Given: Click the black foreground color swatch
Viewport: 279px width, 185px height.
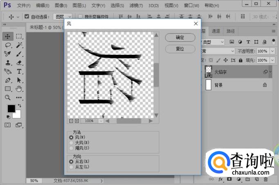Looking at the screenshot, I should 11,108.
